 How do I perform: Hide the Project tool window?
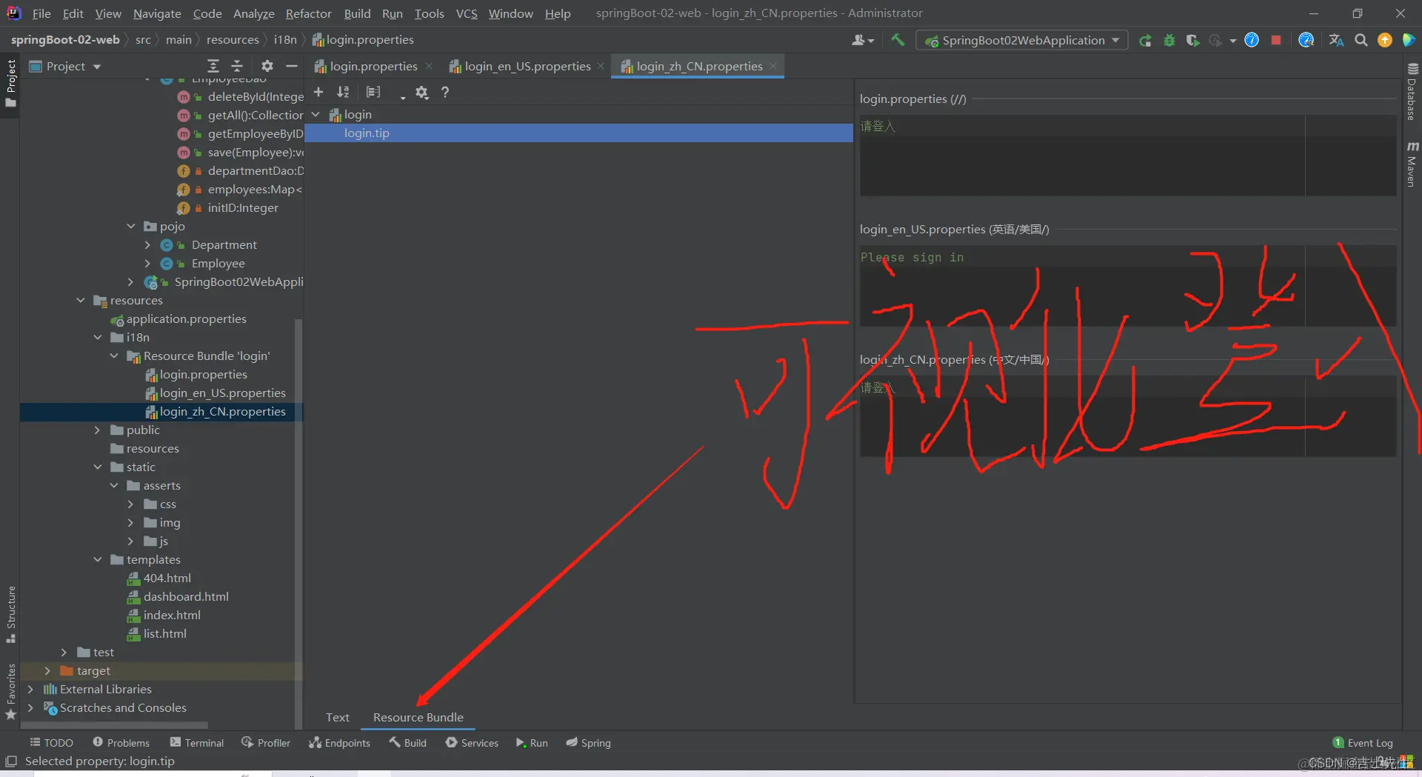pyautogui.click(x=292, y=66)
